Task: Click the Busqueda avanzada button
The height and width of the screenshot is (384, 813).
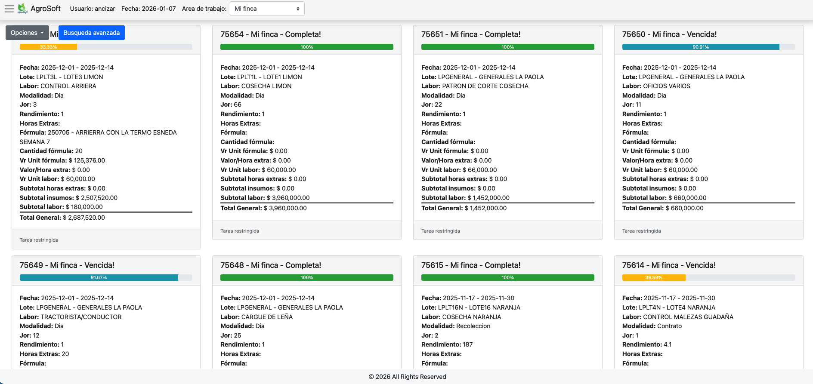Action: (x=91, y=33)
